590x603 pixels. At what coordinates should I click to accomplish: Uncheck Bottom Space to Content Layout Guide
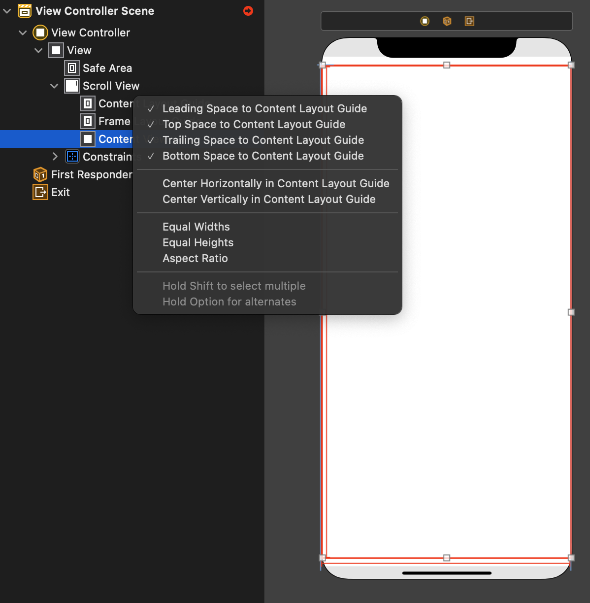tap(267, 156)
